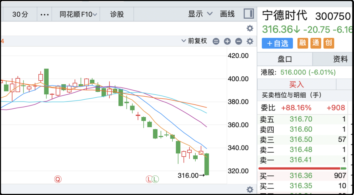Add stock with +自选 button
Viewport: 354px width, 195px height.
click(x=278, y=43)
